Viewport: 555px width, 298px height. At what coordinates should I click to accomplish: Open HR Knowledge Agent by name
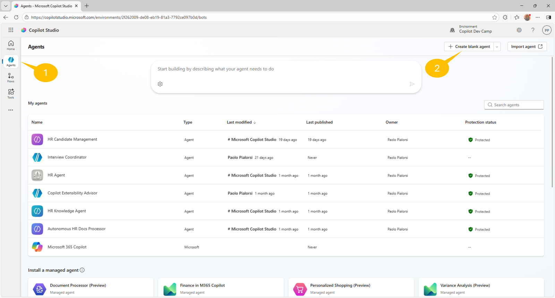click(67, 211)
